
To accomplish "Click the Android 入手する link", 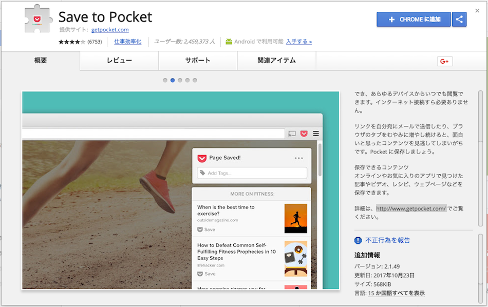I will pyautogui.click(x=299, y=42).
